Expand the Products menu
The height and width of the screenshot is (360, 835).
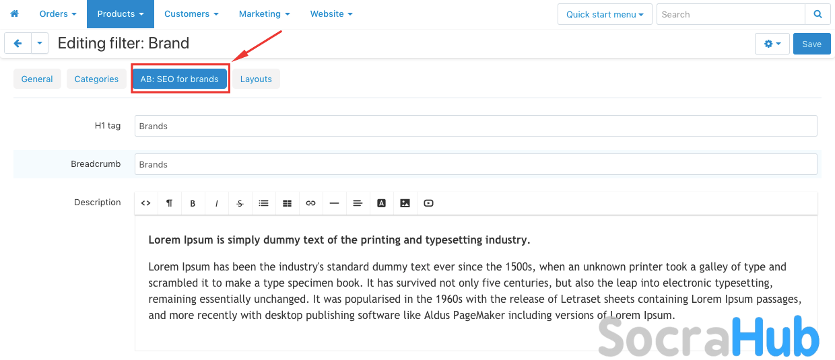120,13
